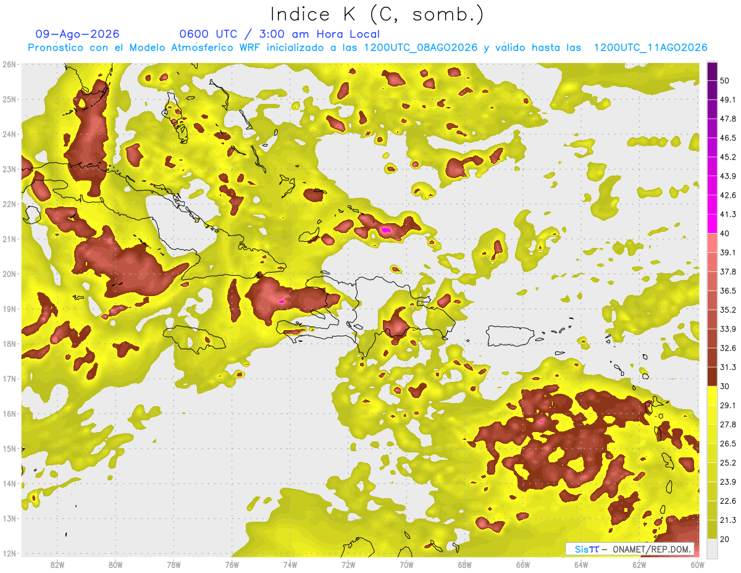The width and height of the screenshot is (741, 573).
Task: Click the dark brown swatch between 30 and 31.3
Action: 712,377
